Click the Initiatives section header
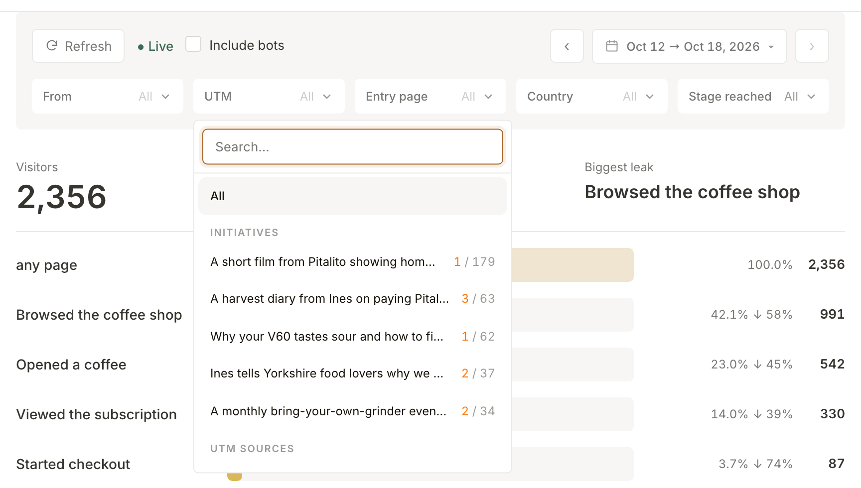This screenshot has width=861, height=488. 244,233
